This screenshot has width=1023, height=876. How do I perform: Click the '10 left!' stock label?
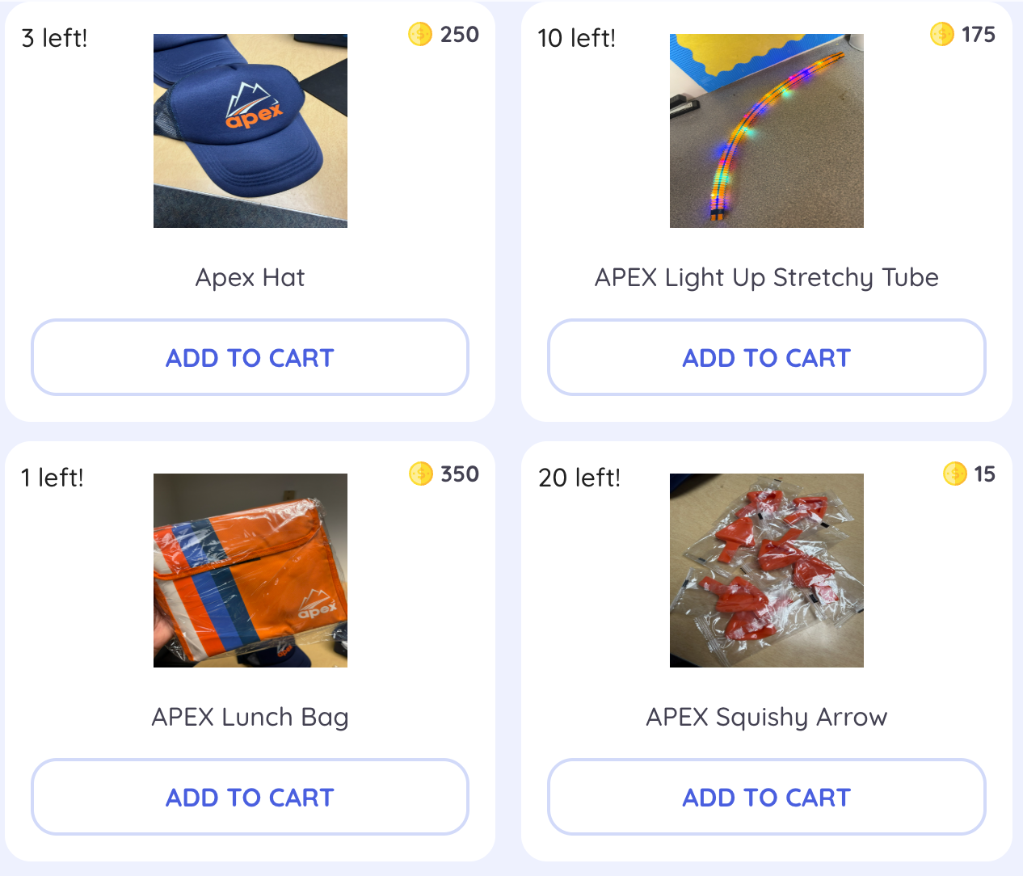[576, 38]
